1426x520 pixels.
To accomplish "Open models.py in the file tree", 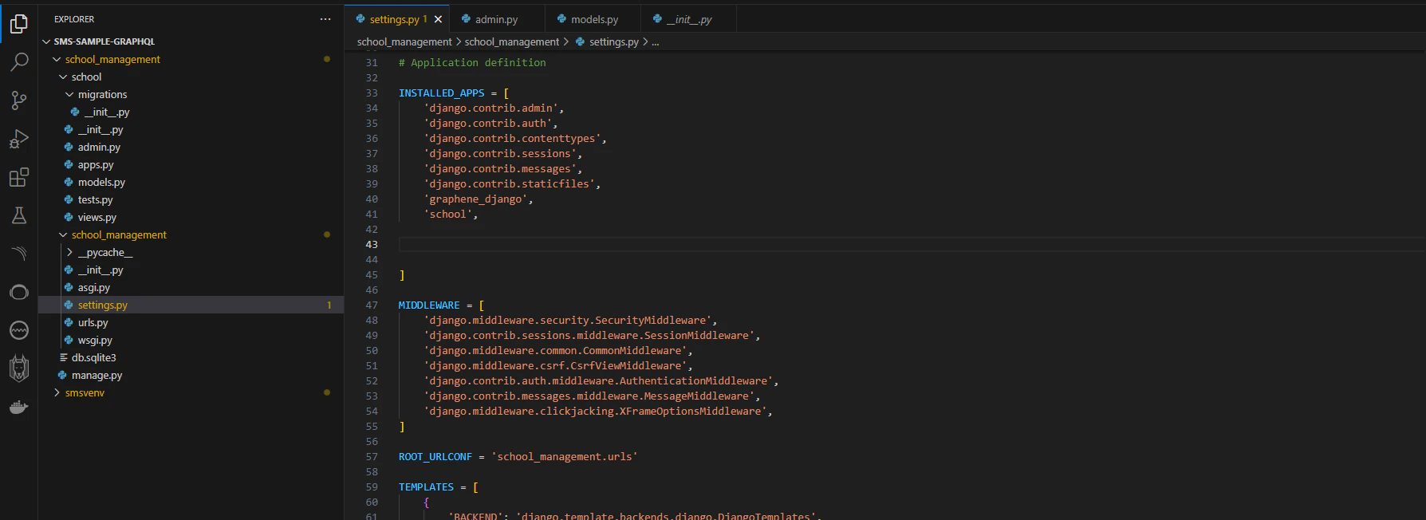I will (101, 182).
